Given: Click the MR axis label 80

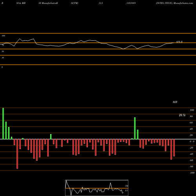Looking at the screenshot, I should (191, 116).
